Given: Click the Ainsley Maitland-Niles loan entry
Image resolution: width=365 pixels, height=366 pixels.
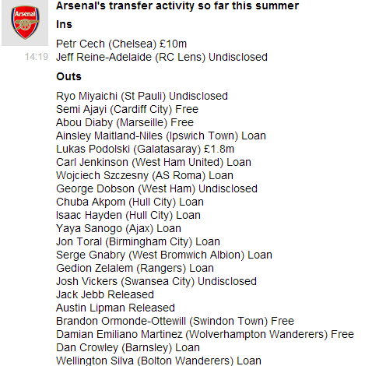Looking at the screenshot, I should (x=161, y=135).
